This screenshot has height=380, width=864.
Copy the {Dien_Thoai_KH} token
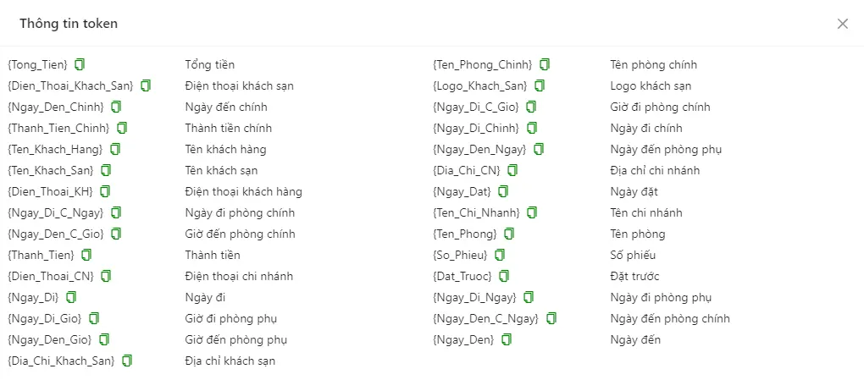point(105,191)
